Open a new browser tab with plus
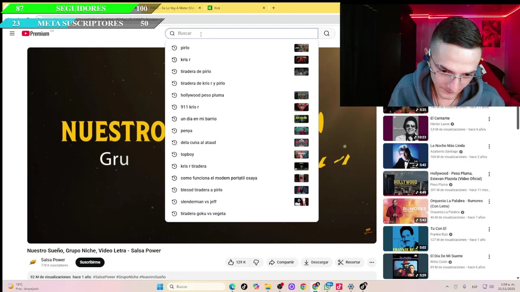This screenshot has height=292, width=520. tap(273, 8)
